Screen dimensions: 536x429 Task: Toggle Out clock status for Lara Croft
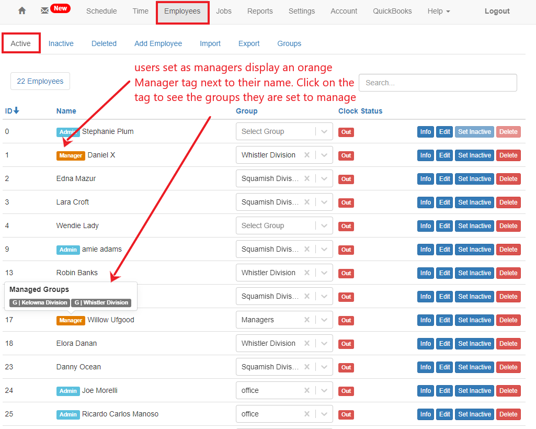346,202
